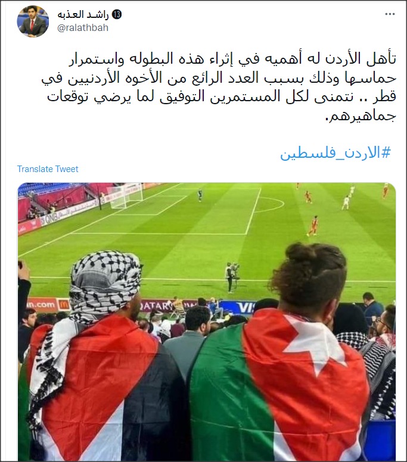Image resolution: width=407 pixels, height=462 pixels.
Task: Click the checkered keffiyeh headscarf in the photo
Action: pyautogui.click(x=105, y=285)
